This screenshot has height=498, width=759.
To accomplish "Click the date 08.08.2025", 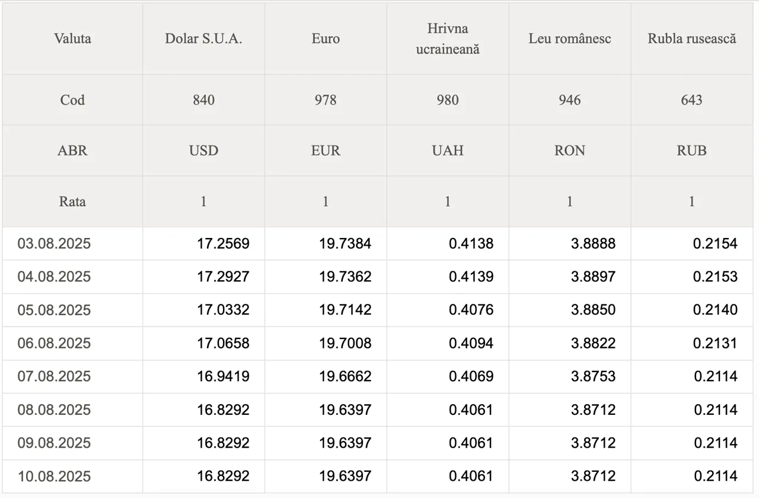I will click(54, 410).
